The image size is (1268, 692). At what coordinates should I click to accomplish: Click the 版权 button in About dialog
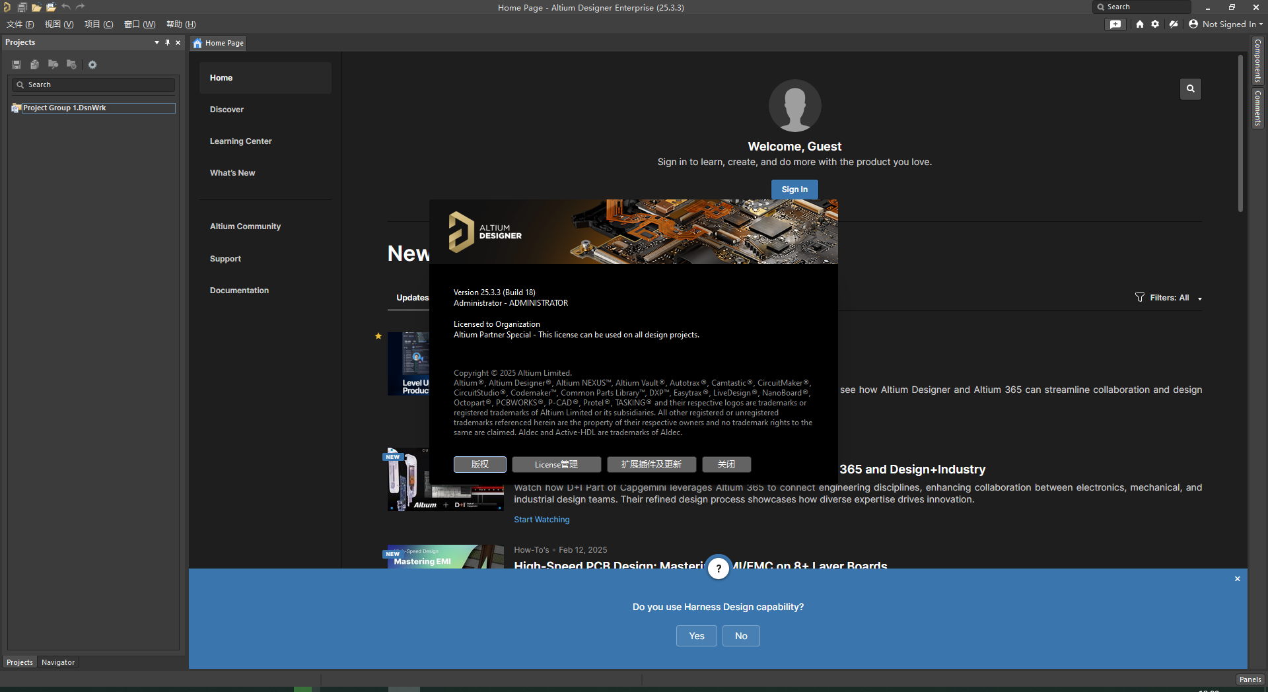point(480,465)
